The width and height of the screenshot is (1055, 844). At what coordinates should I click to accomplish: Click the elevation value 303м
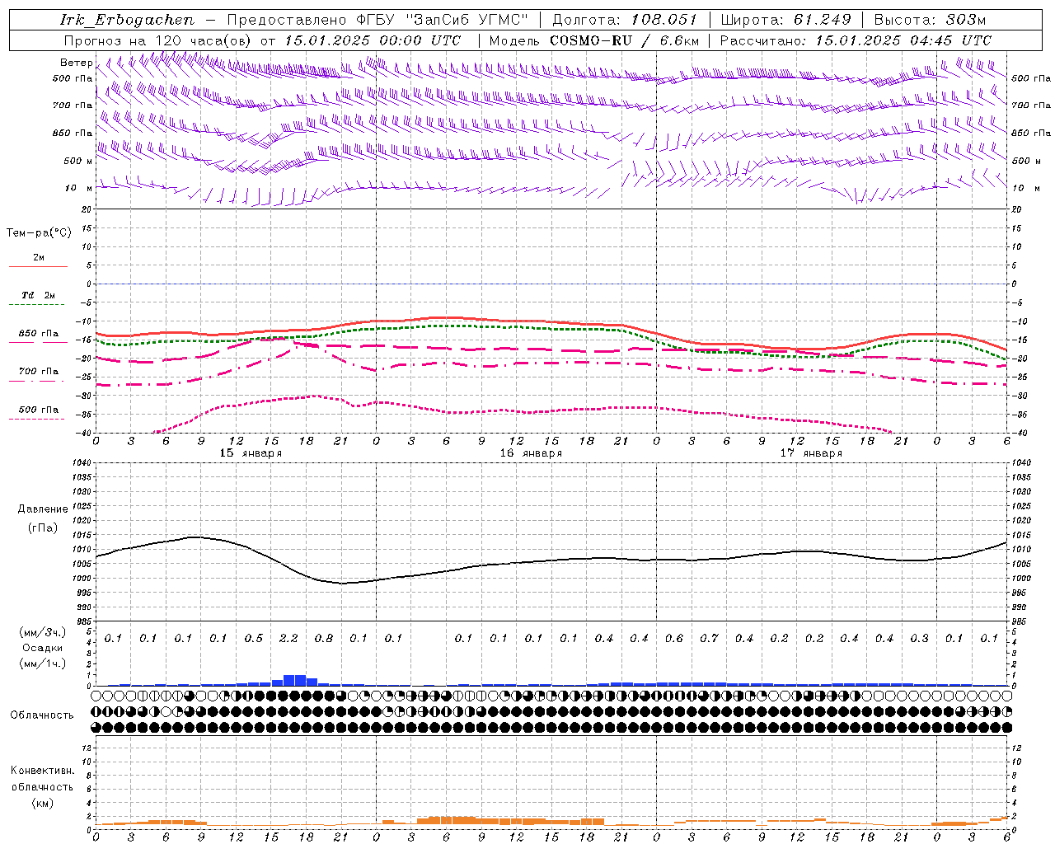coord(967,20)
